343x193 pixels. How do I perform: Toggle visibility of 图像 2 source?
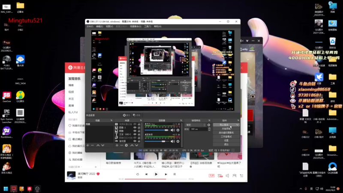tap(135, 127)
